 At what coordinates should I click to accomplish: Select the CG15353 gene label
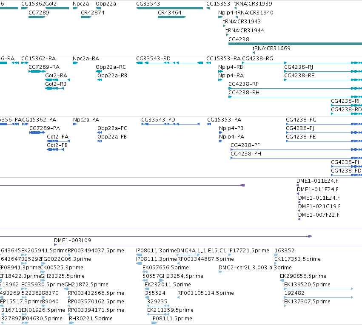coord(218,4)
